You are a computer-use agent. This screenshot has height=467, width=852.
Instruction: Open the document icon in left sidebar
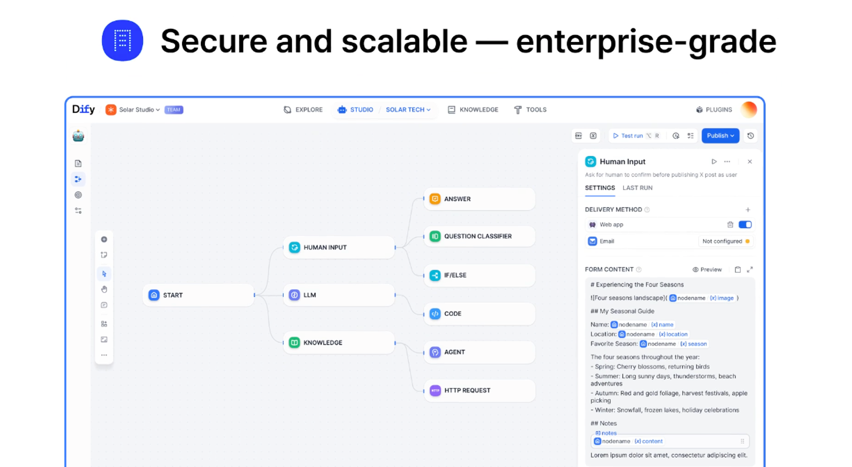[78, 163]
